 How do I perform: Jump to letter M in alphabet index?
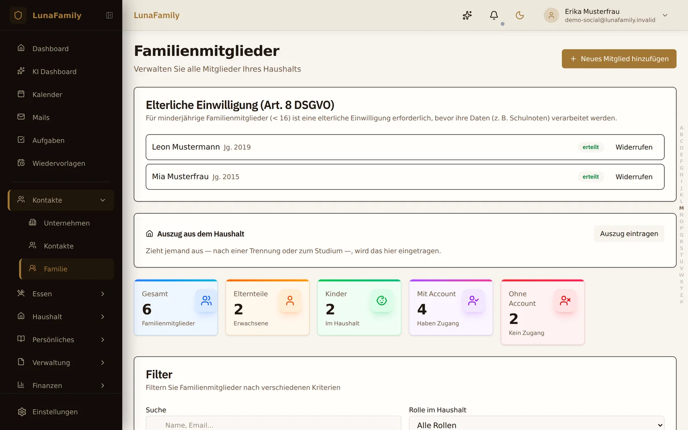pos(681,208)
